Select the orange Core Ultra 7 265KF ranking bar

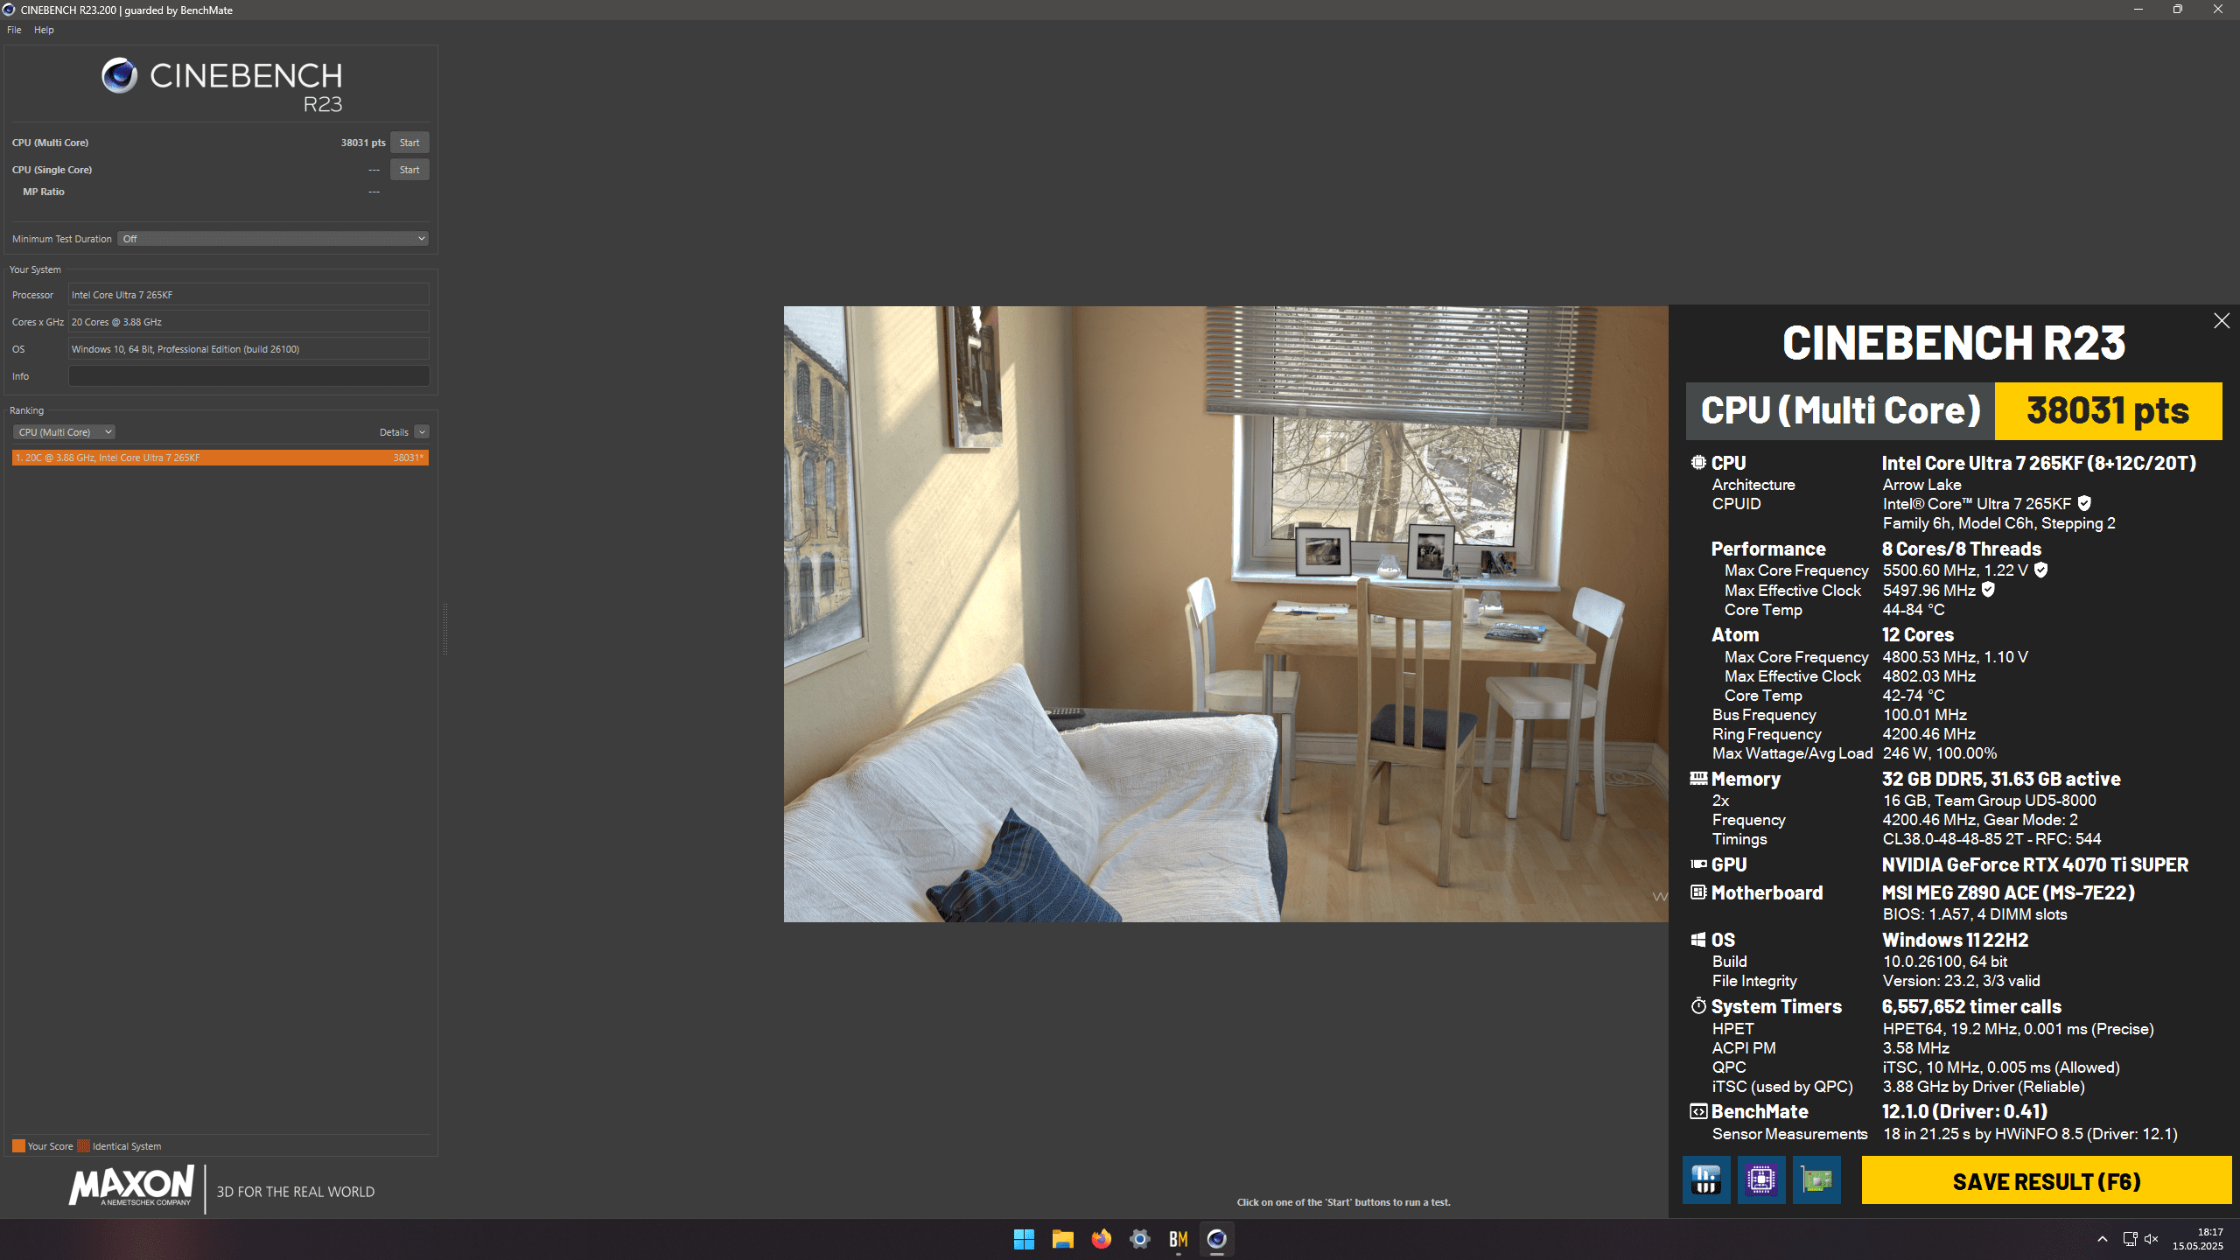point(220,458)
